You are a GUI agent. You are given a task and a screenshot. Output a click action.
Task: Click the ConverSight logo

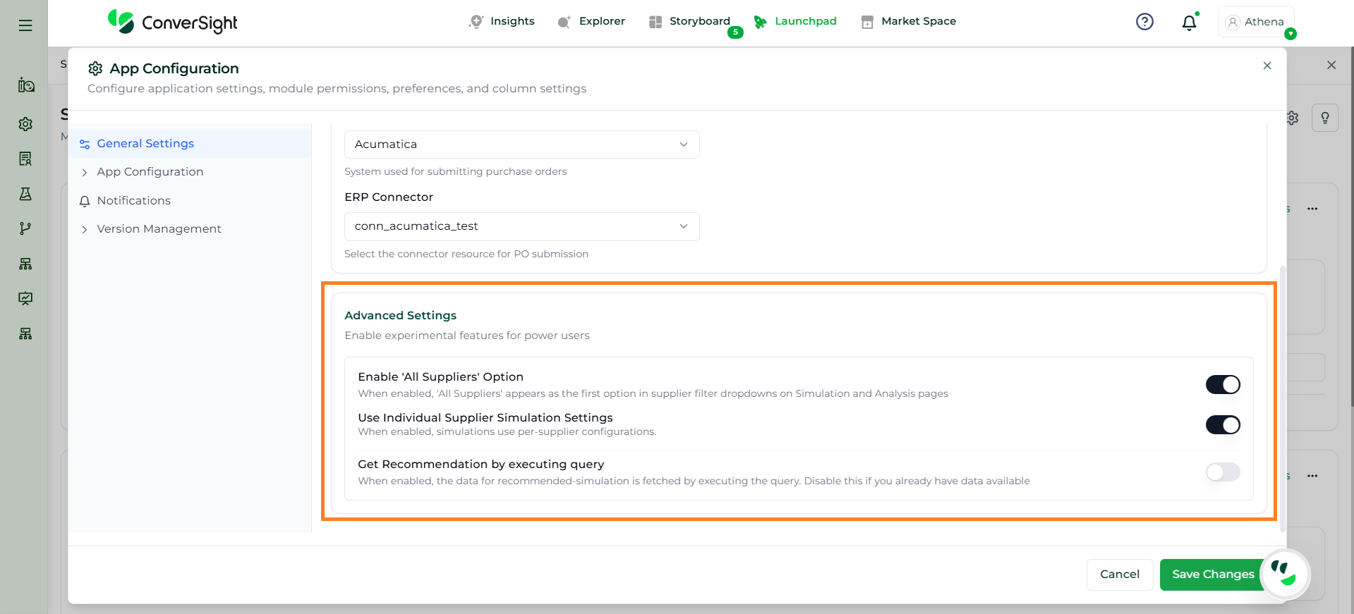[x=173, y=22]
